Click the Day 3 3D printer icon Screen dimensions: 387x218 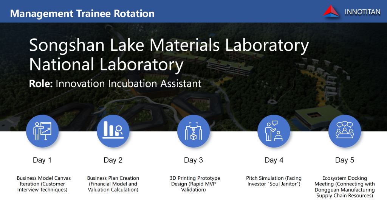[193, 131]
